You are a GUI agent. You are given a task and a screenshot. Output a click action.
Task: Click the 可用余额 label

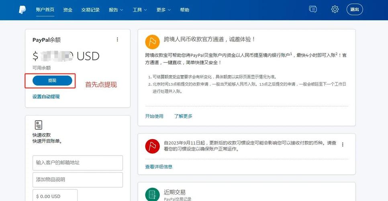click(42, 68)
